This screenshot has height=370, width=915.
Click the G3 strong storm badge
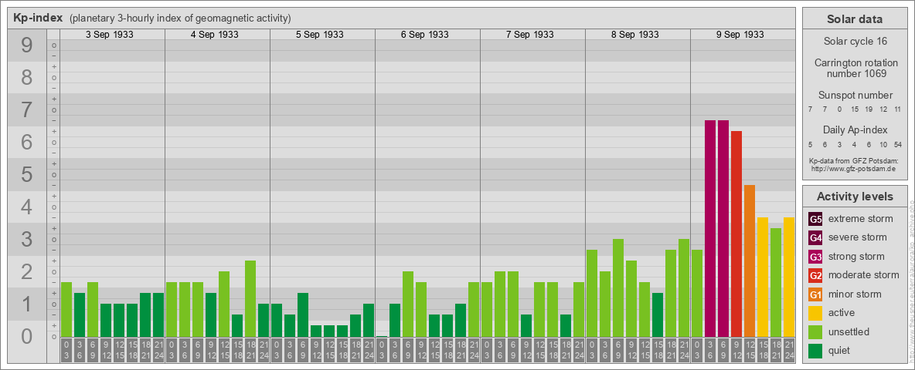coord(815,257)
